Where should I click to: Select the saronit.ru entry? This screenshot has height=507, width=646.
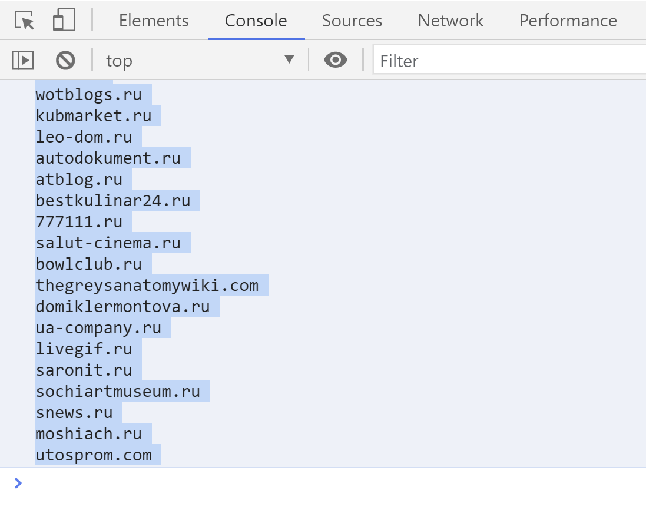[84, 370]
